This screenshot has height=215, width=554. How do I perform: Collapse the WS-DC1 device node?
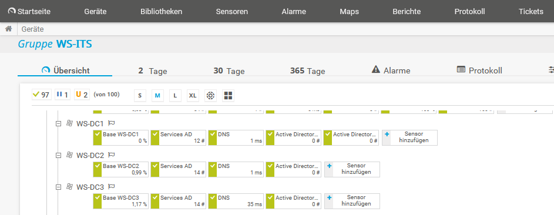point(58,123)
